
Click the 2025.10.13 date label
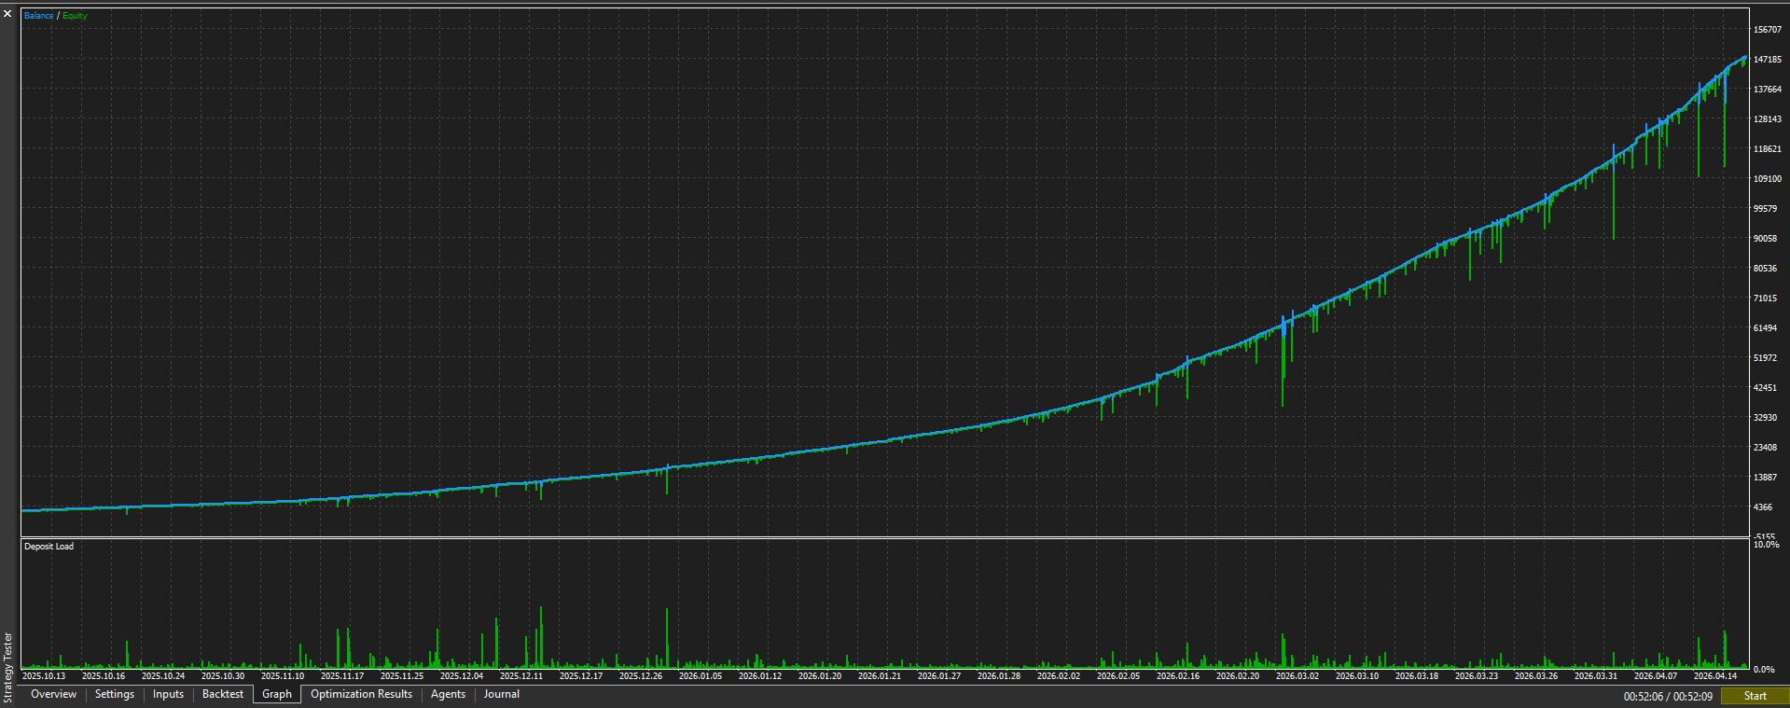(44, 676)
